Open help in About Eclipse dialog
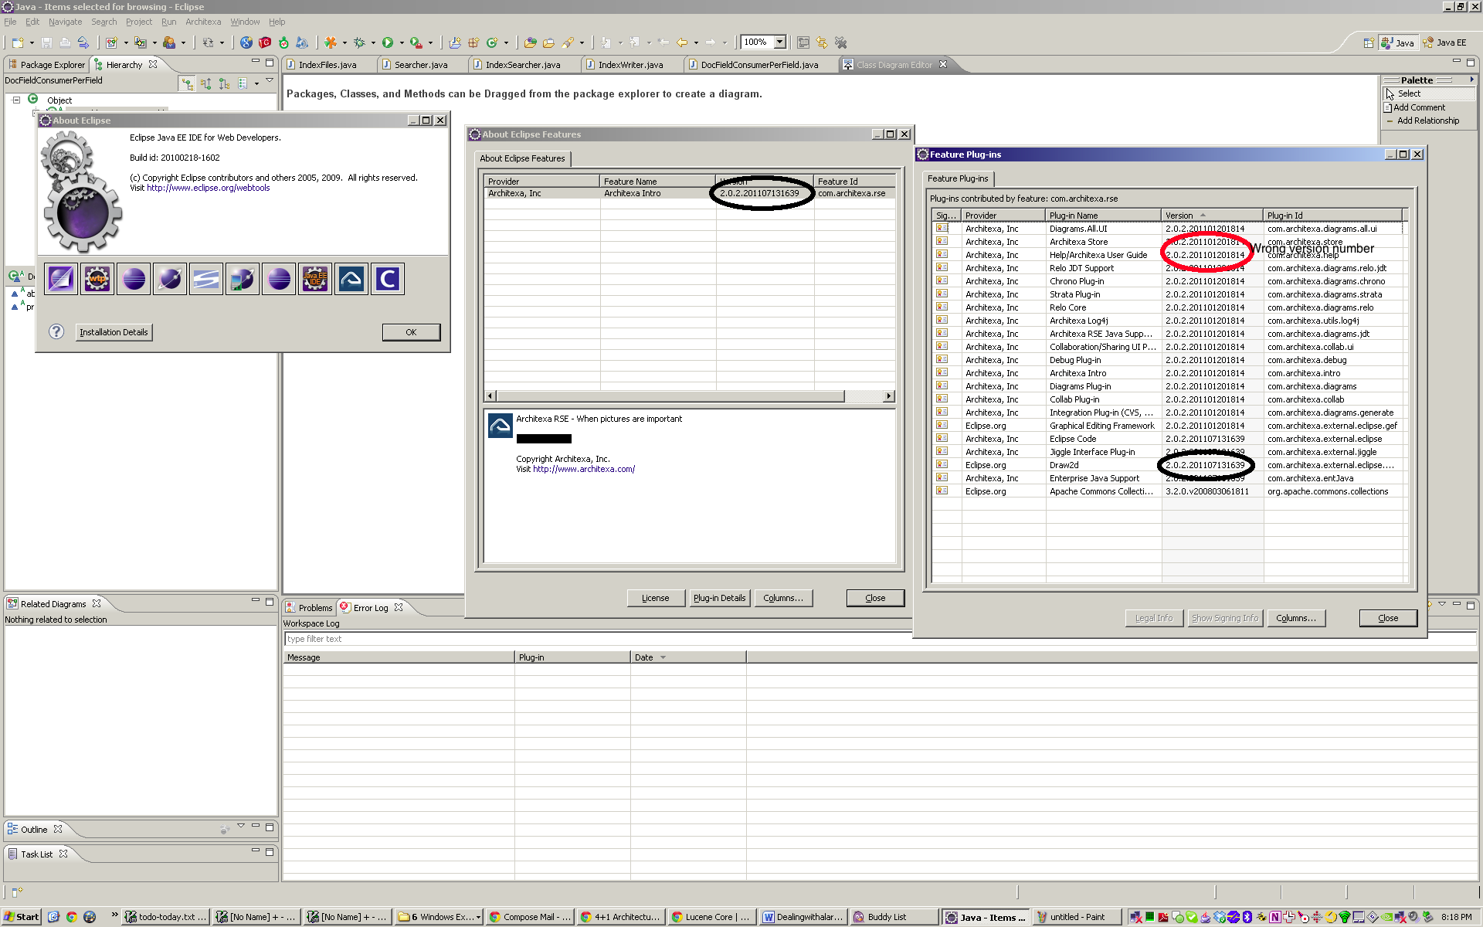 click(56, 332)
